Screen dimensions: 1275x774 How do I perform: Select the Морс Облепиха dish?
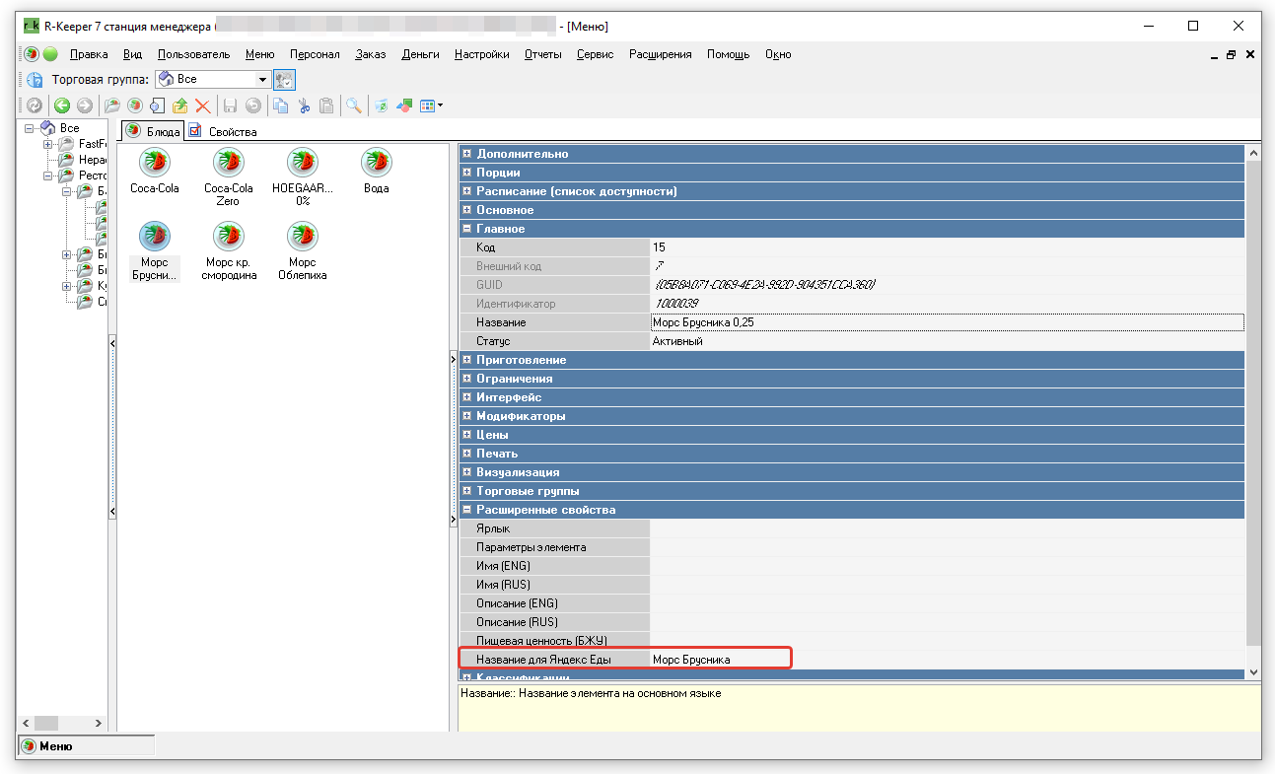303,251
